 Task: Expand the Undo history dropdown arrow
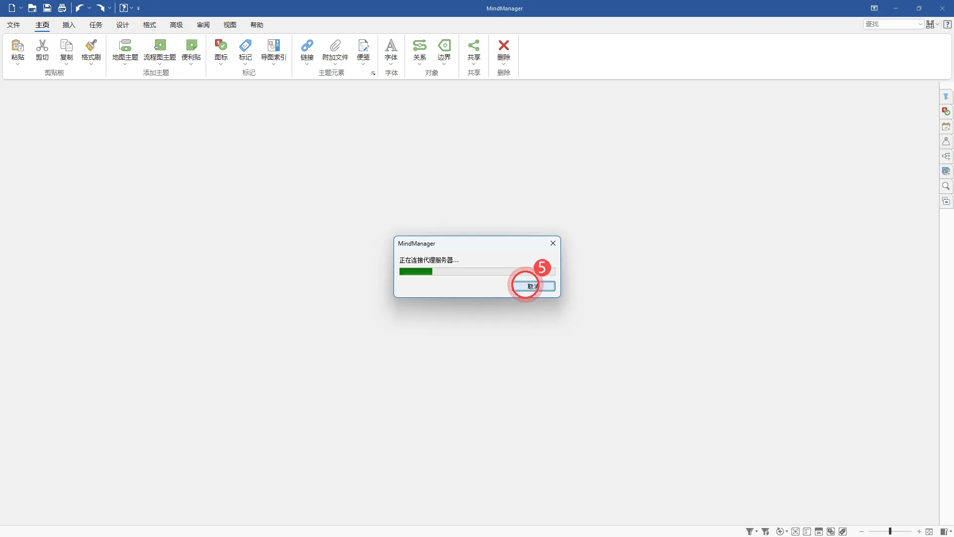point(89,8)
